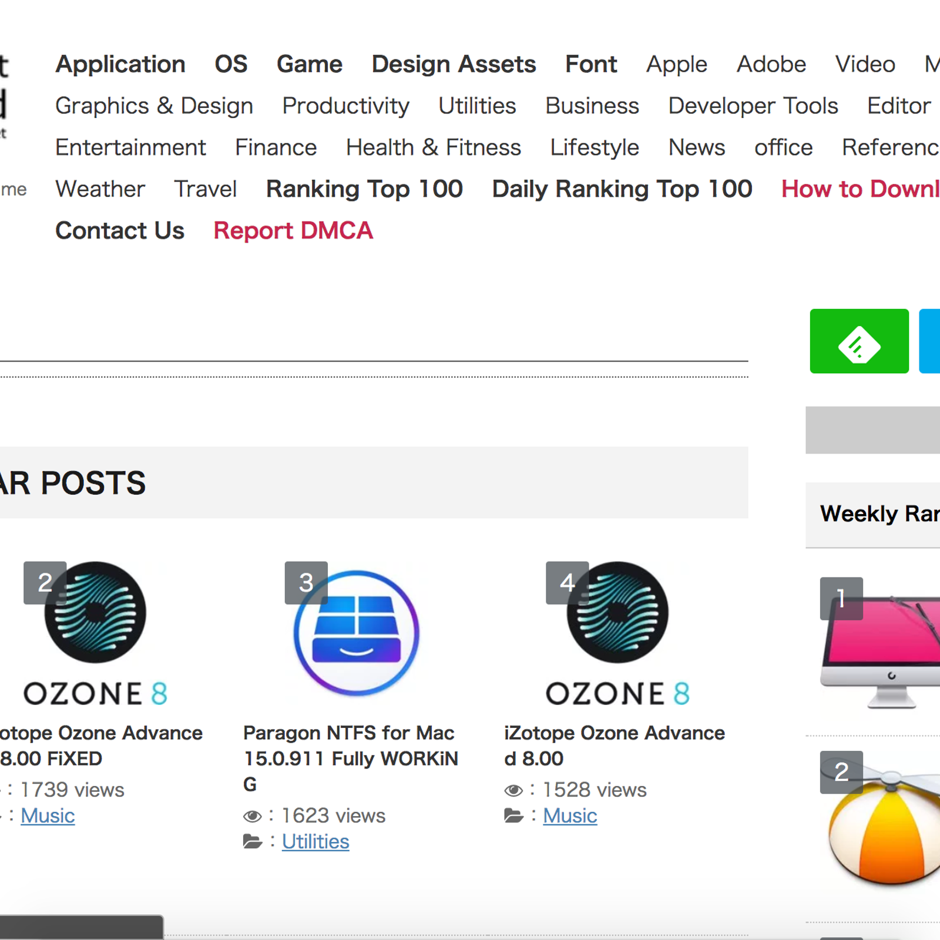Screen dimensions: 940x940
Task: Open the OS category
Action: click(231, 64)
